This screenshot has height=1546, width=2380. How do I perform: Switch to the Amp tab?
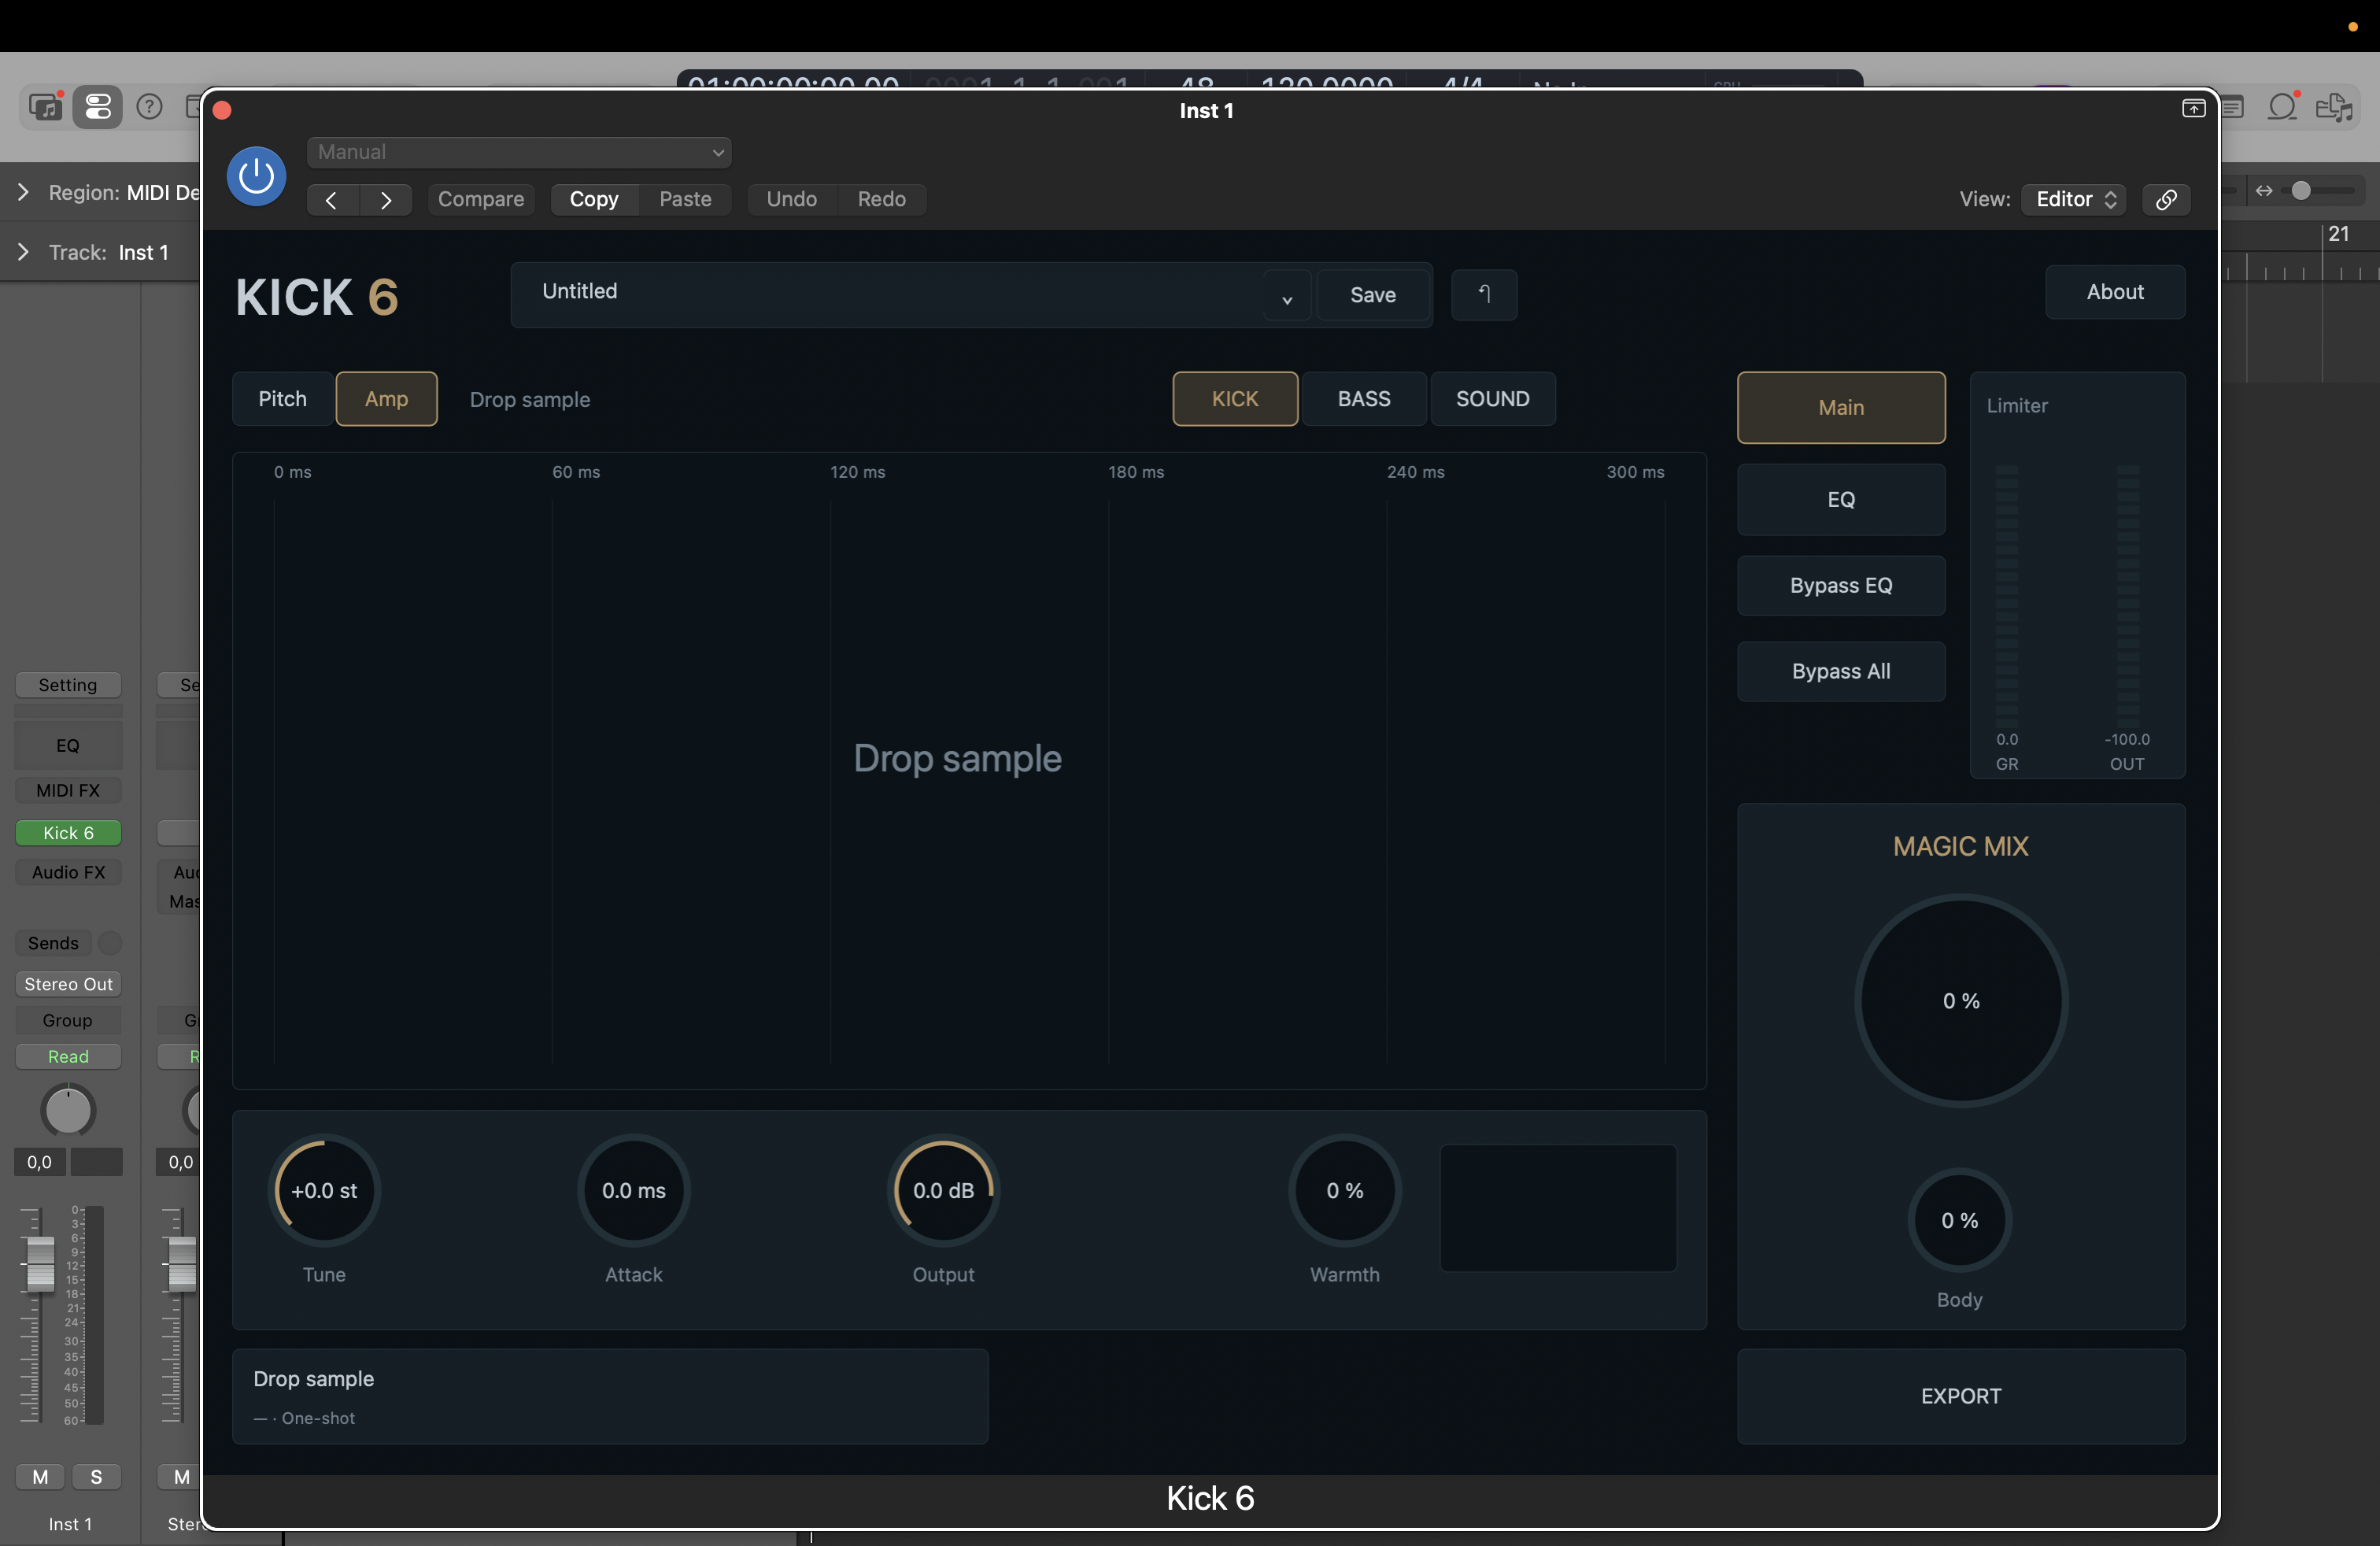point(386,399)
